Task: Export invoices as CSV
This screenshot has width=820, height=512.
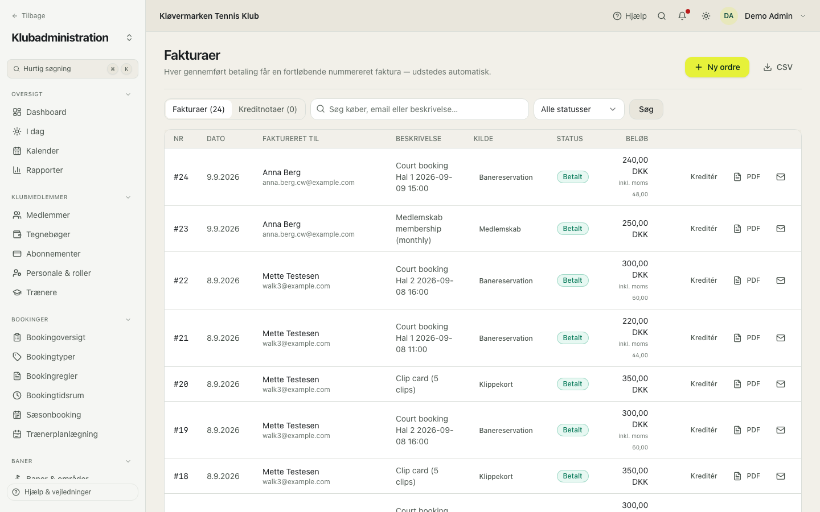Action: click(x=778, y=67)
